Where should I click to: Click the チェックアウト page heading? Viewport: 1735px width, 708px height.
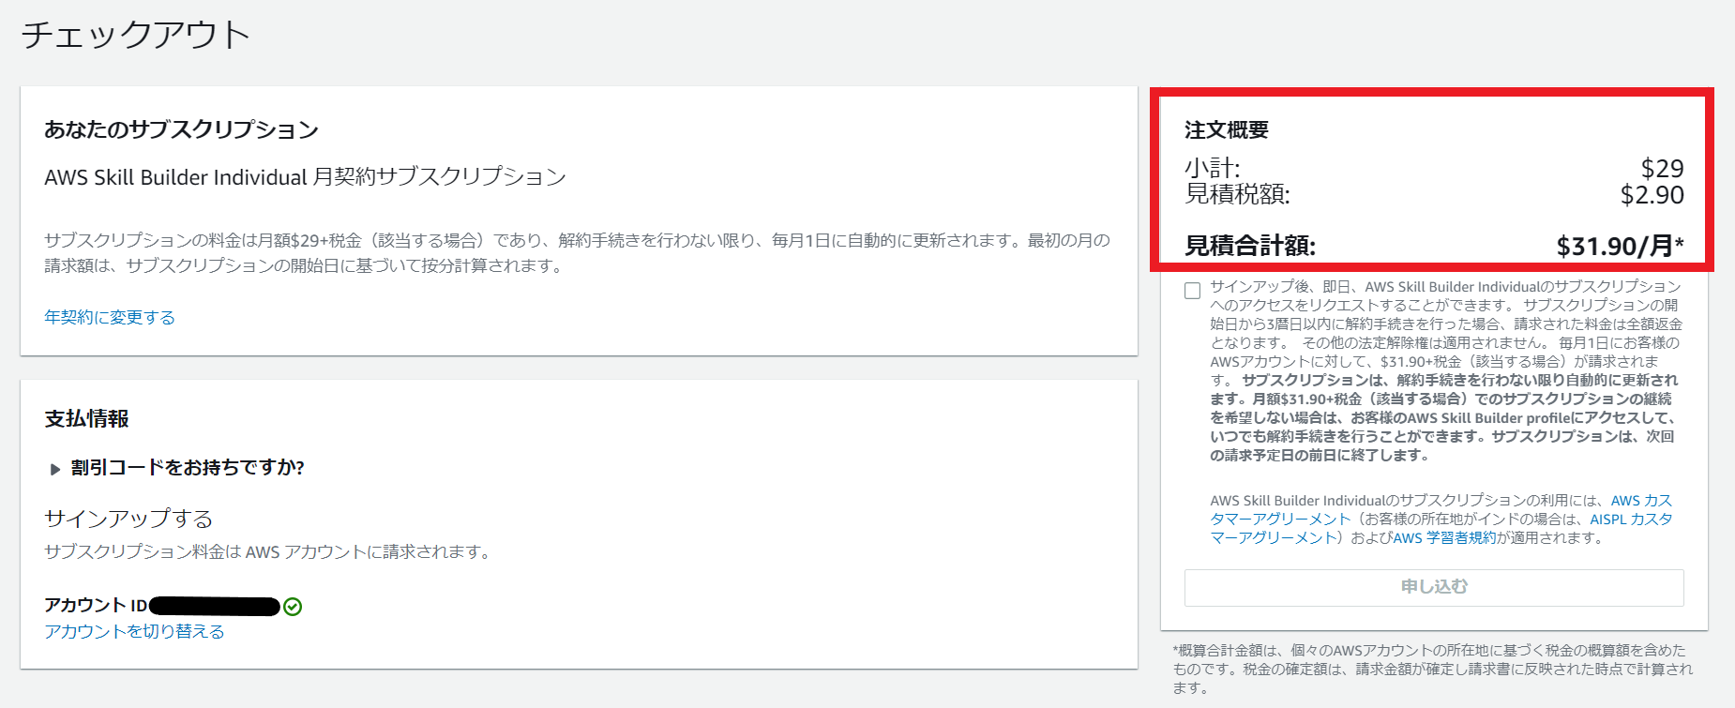[x=136, y=35]
